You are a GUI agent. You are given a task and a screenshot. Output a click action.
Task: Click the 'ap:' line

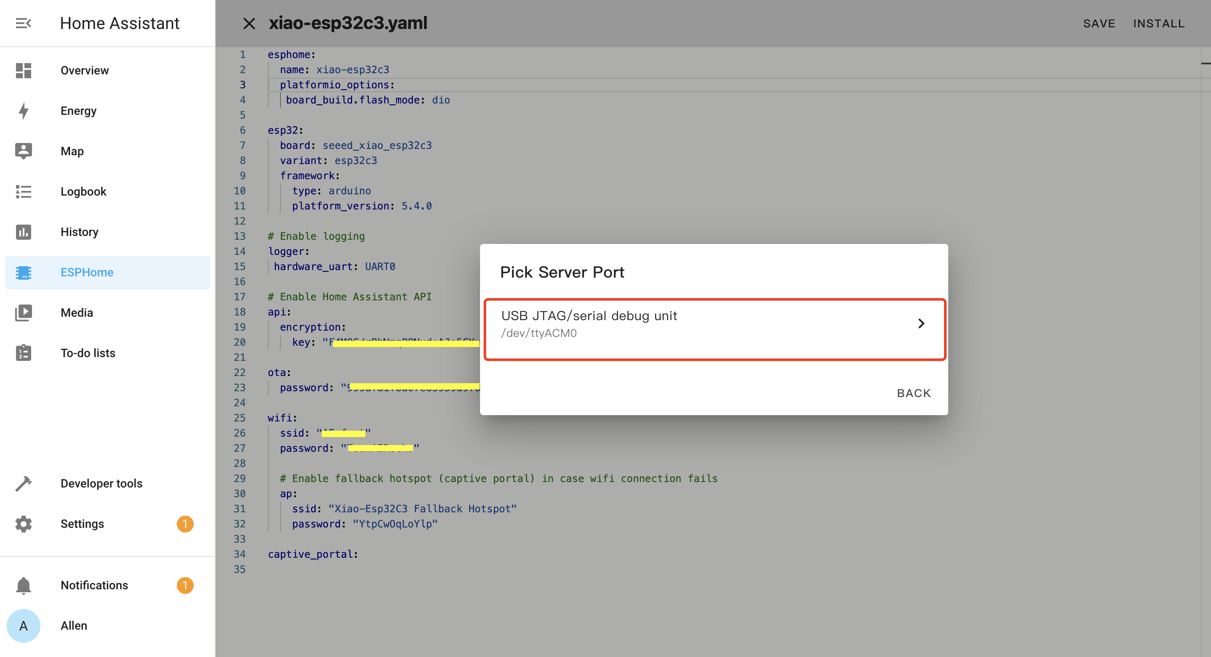288,494
